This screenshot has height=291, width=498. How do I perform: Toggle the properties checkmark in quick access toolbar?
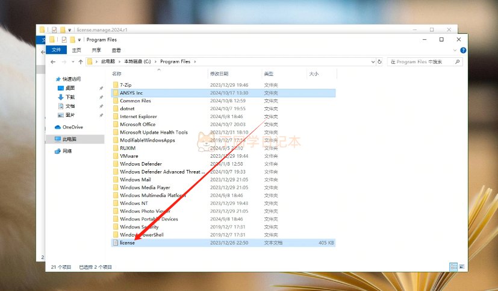tap(64, 40)
